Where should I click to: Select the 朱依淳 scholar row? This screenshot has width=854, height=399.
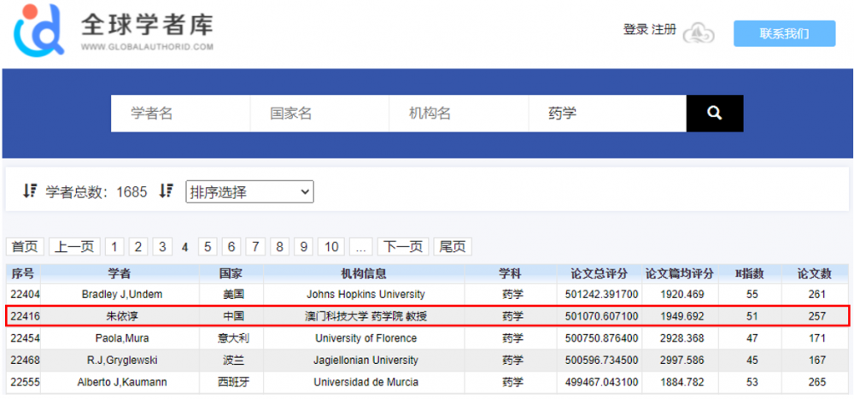click(119, 316)
